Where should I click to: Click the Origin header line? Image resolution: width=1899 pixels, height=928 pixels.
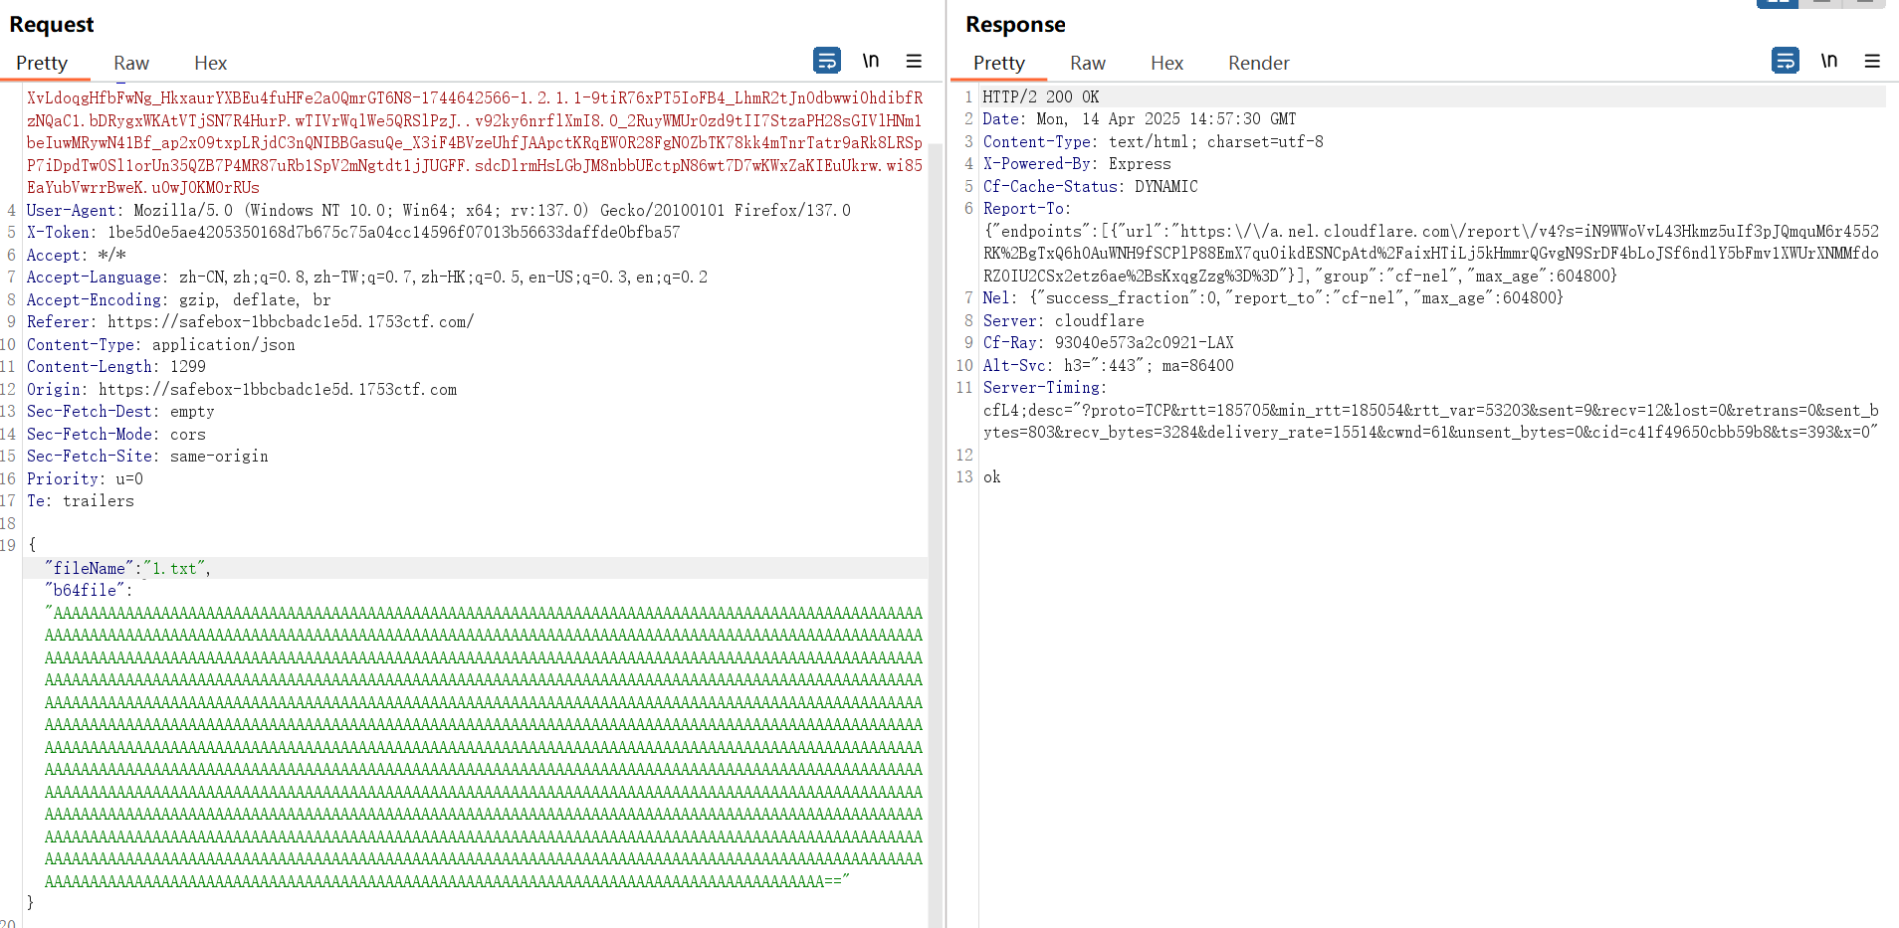click(241, 389)
